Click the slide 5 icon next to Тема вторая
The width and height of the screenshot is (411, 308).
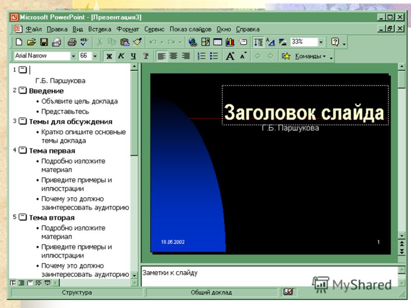[x=23, y=217]
